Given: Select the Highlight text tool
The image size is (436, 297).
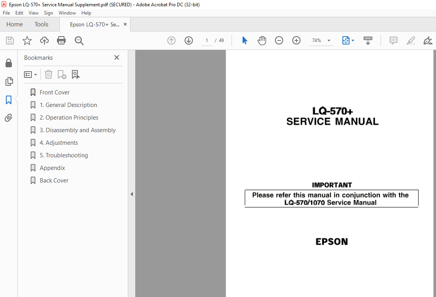Looking at the screenshot, I should [x=410, y=40].
